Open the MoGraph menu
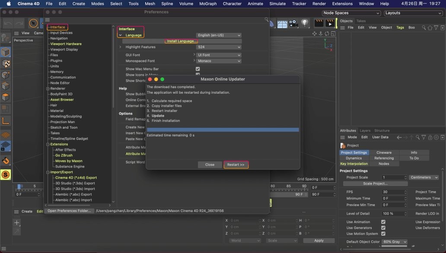The width and height of the screenshot is (446, 253). tap(207, 3)
